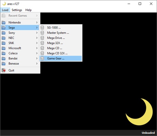
Task: Open the NEC systems list
Action: [x=20, y=38]
